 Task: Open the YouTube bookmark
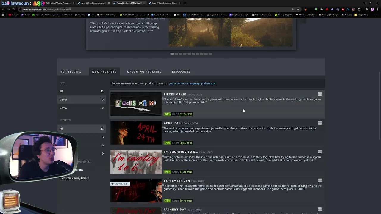(x=14, y=15)
